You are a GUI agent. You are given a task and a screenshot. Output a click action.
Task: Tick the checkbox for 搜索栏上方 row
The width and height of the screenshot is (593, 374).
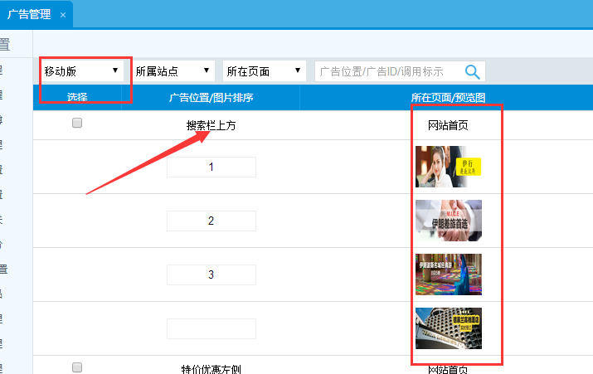tap(77, 123)
